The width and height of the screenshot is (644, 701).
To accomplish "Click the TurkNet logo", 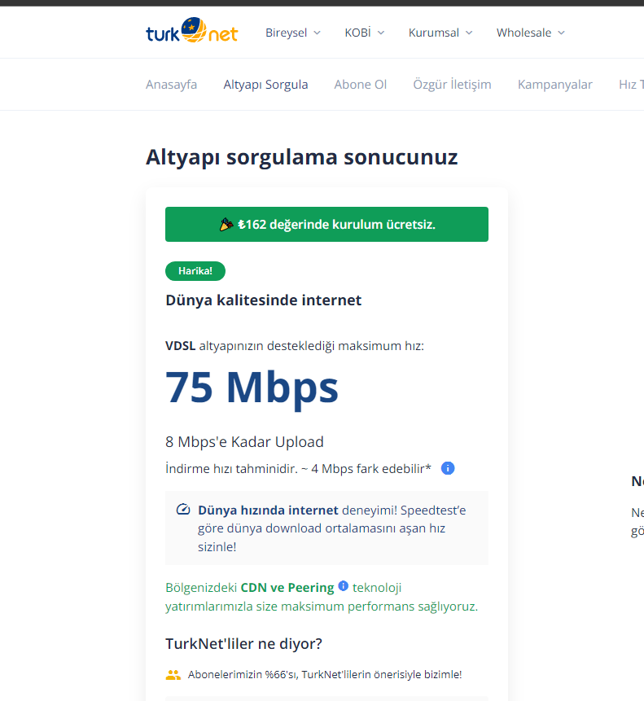I will pyautogui.click(x=191, y=30).
